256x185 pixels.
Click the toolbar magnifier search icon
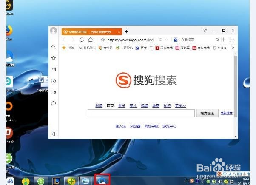pos(217,40)
